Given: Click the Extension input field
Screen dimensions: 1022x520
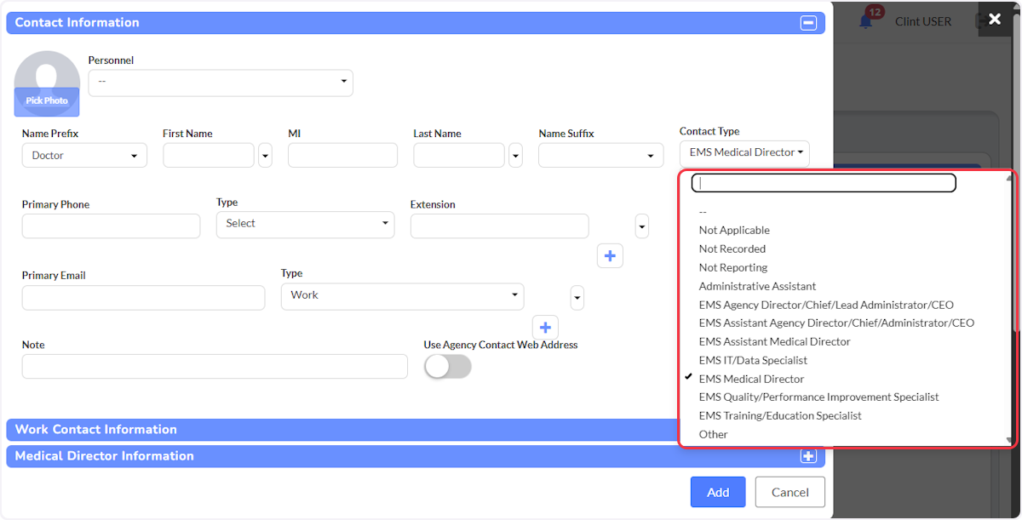Looking at the screenshot, I should [499, 226].
